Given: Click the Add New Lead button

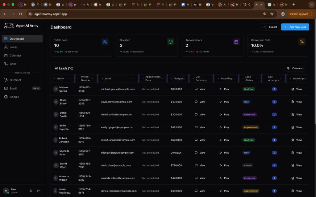Looking at the screenshot, I should [x=295, y=27].
